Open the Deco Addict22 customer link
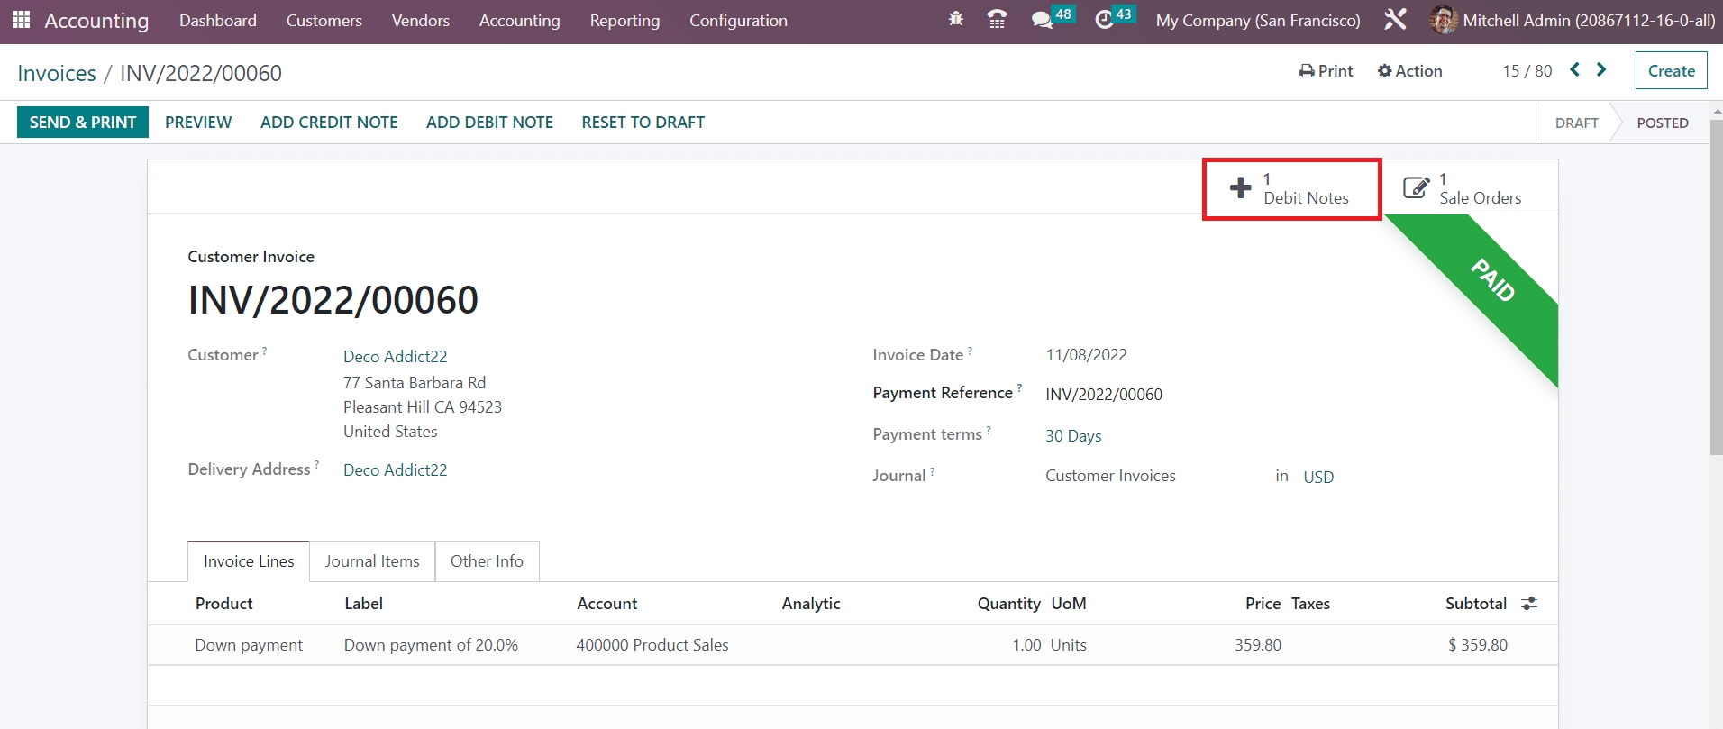 click(395, 357)
